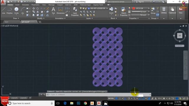Click Match Properties tool

124,11
